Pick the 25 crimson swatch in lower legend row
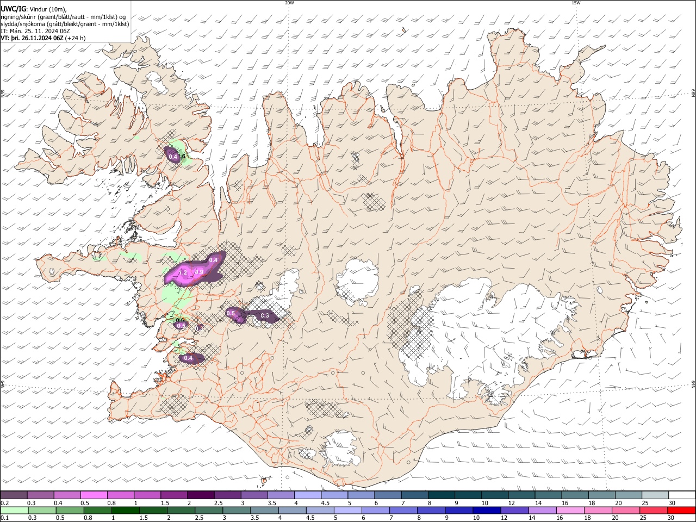Screen dimensions: 696x522 pyautogui.click(x=654, y=510)
